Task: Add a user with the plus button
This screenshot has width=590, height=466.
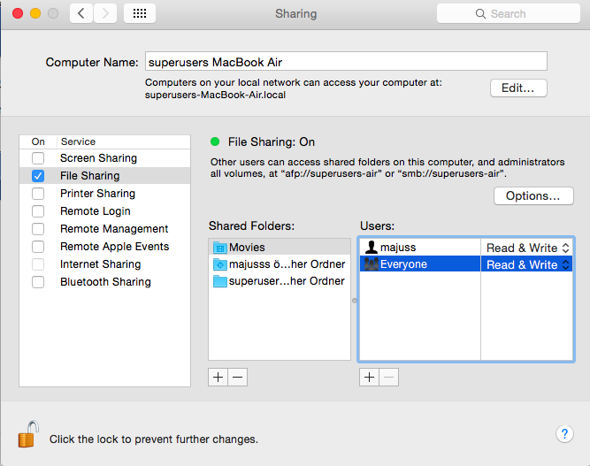Action: click(369, 377)
